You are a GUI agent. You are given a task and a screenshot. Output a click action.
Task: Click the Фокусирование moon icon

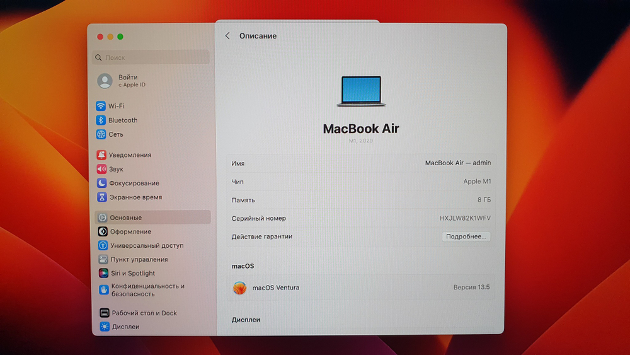pos(101,183)
